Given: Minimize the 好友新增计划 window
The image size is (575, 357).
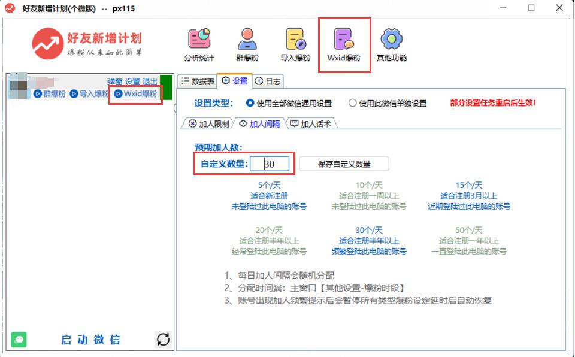Looking at the screenshot, I should coord(503,8).
